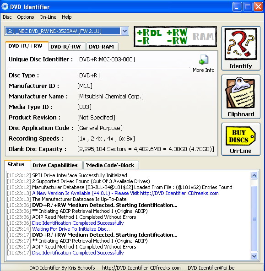265x271 pixels.
Task: Minimize the DVD Identifier window
Action: [237, 7]
